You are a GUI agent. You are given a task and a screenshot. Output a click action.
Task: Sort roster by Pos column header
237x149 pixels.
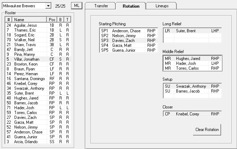52,20
